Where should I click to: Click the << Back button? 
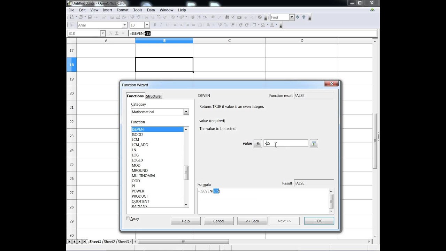click(x=252, y=221)
